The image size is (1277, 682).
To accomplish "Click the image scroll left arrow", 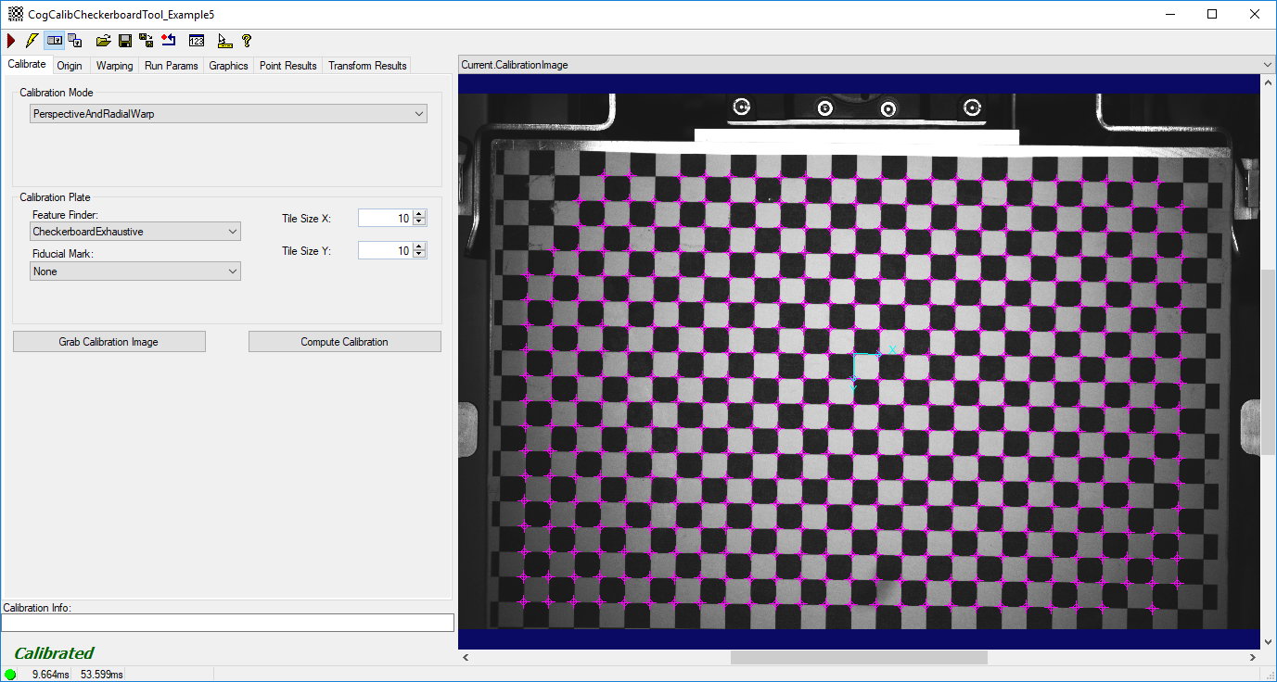I will click(x=466, y=657).
